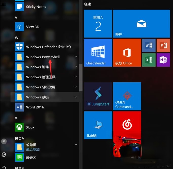
Task: Expand Windows PowerShell chevron
Action: (x=76, y=57)
